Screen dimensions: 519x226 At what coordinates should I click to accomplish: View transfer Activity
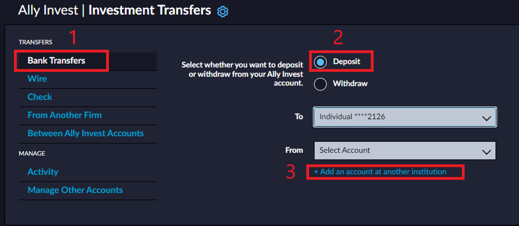point(43,172)
